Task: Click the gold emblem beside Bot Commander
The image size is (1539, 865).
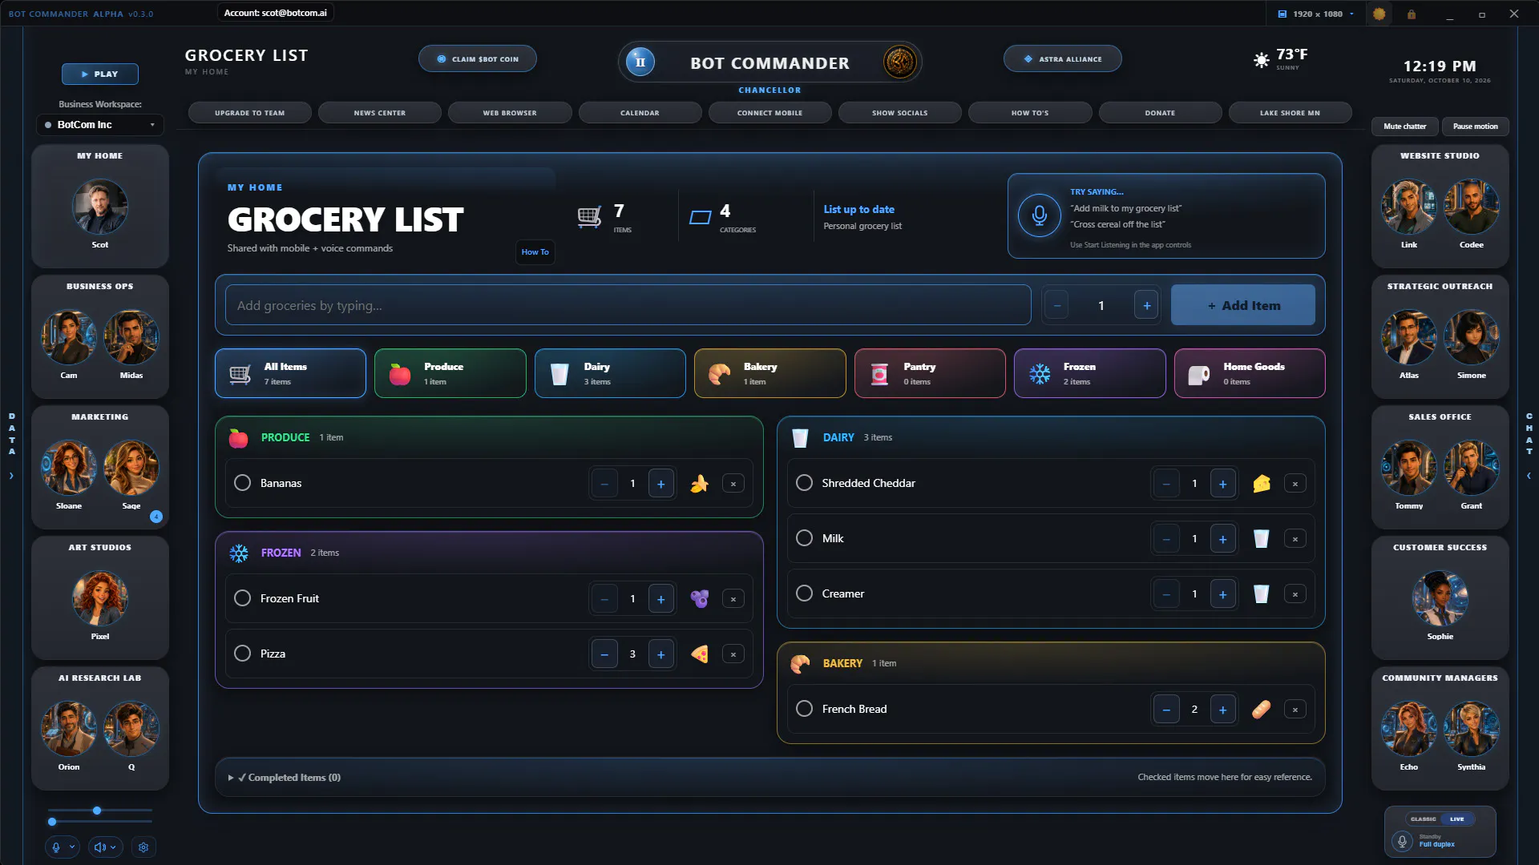Action: 899,62
